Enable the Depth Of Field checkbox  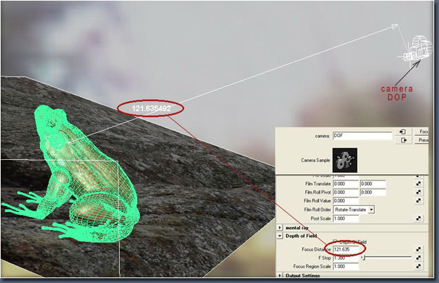click(x=336, y=241)
